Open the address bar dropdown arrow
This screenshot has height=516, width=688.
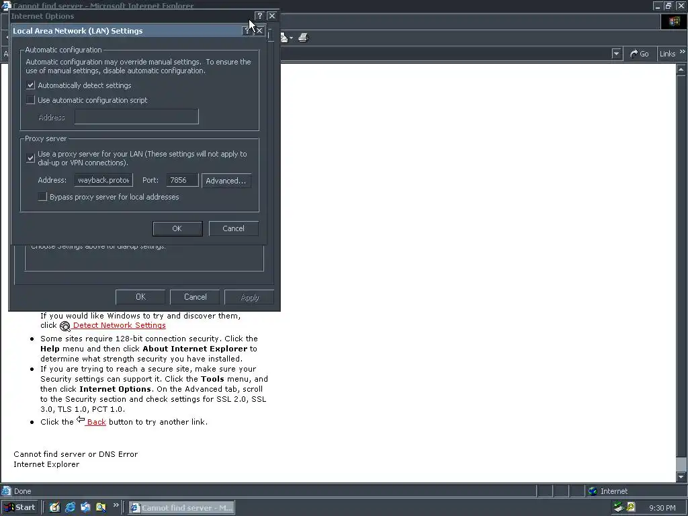tap(617, 54)
